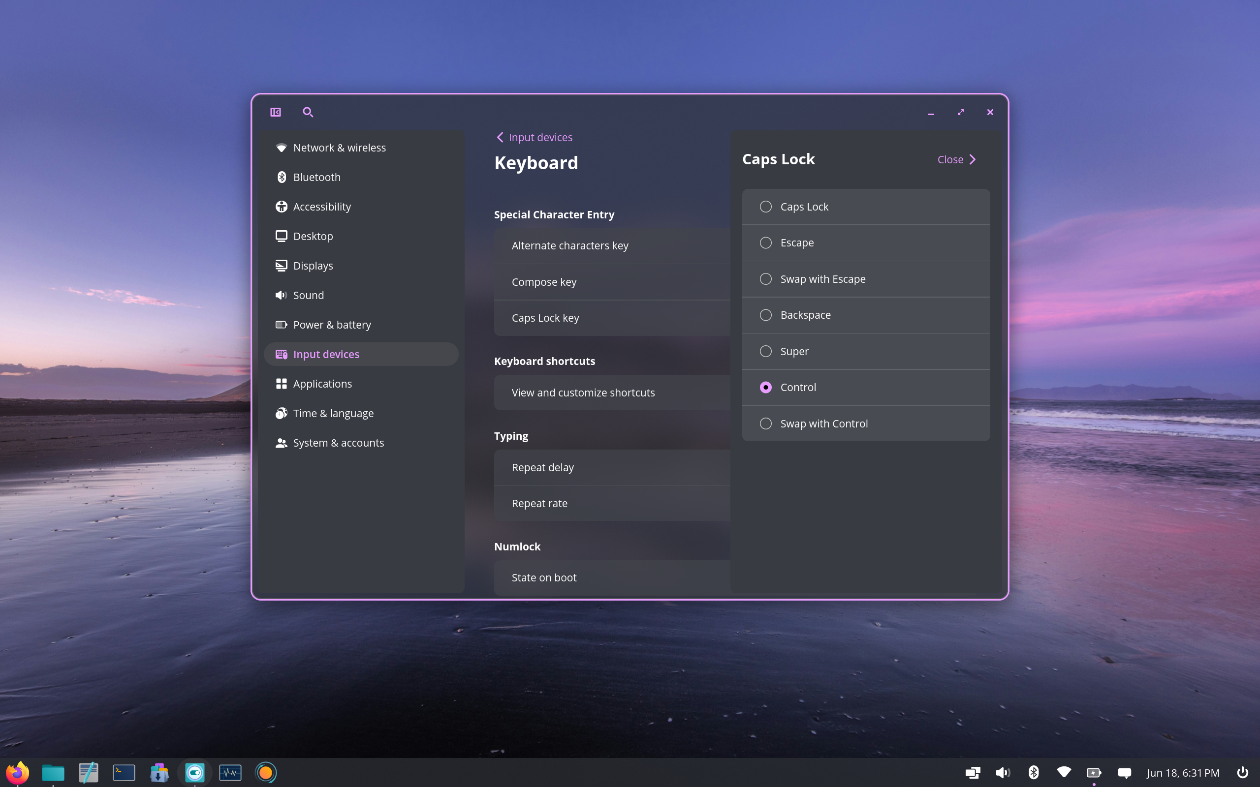Click the Power & battery icon
This screenshot has width=1260, height=787.
281,325
